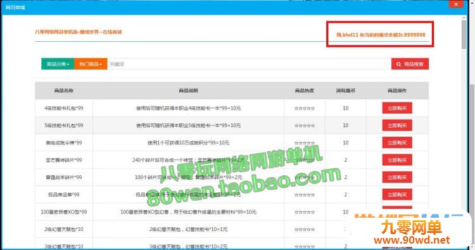
Task: Click the item name 极品幸运草*99
Action: coord(63,194)
